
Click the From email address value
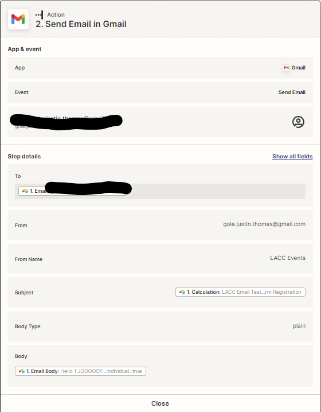264,224
